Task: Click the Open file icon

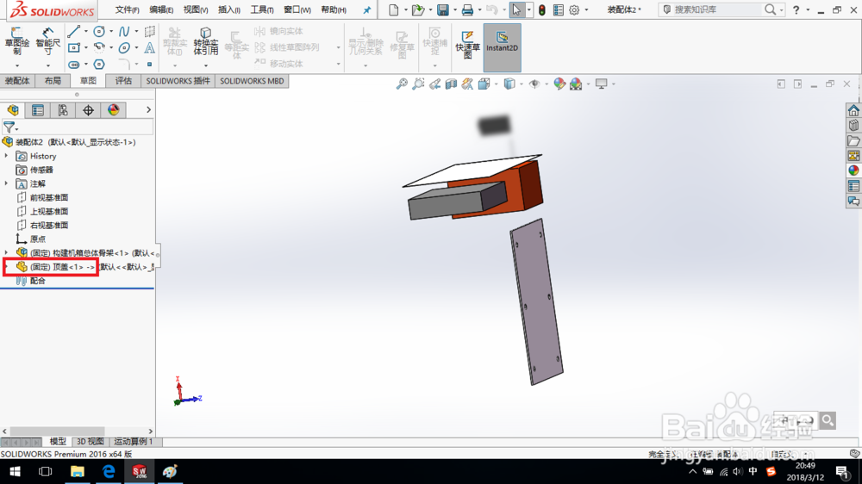Action: coord(418,9)
